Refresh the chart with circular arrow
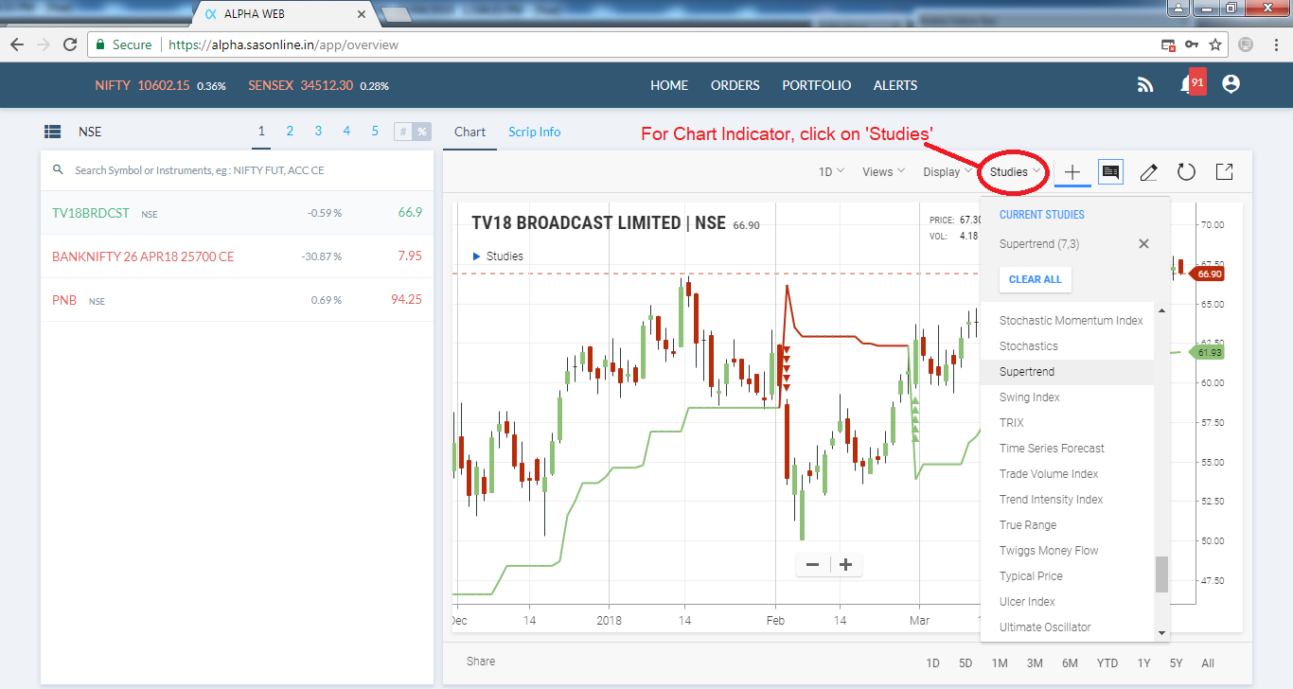Screen dimensions: 1293x689 point(1186,172)
